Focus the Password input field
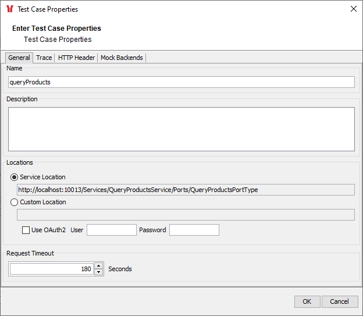Image resolution: width=363 pixels, height=316 pixels. tap(194, 230)
